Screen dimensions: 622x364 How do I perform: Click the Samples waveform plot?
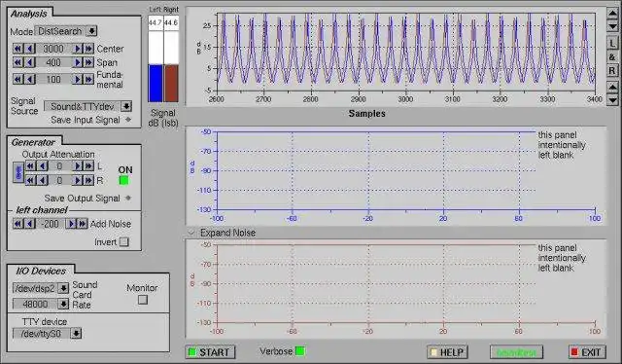point(405,52)
